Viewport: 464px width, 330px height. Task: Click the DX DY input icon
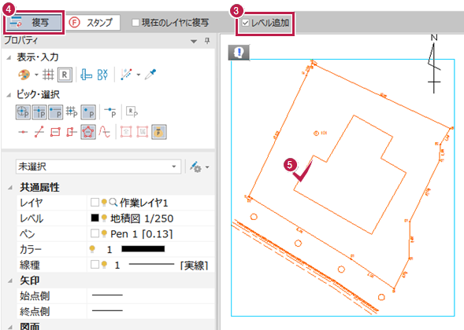click(x=102, y=75)
